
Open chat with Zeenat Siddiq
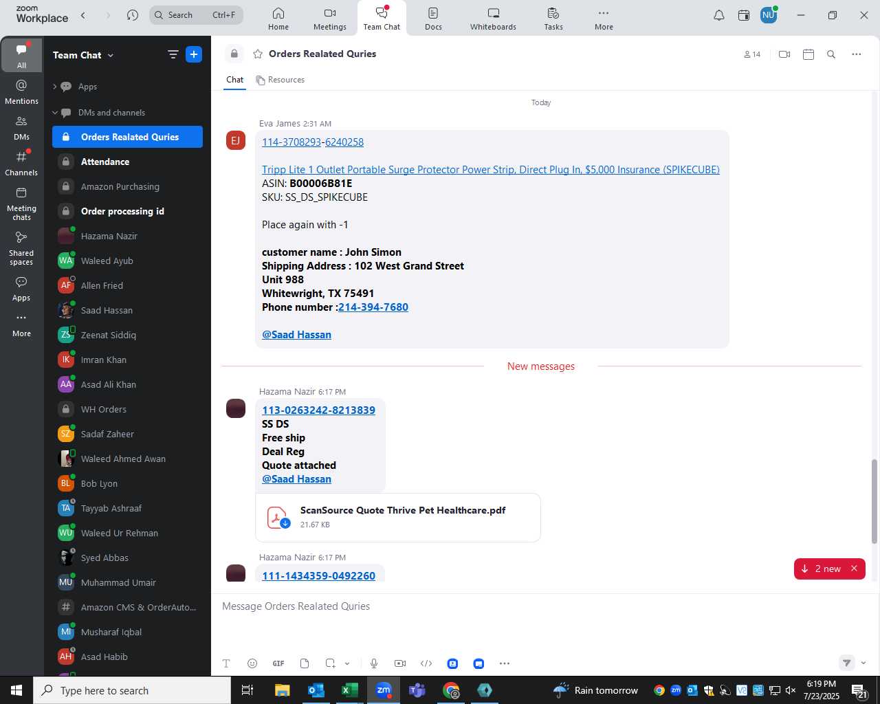pos(127,335)
